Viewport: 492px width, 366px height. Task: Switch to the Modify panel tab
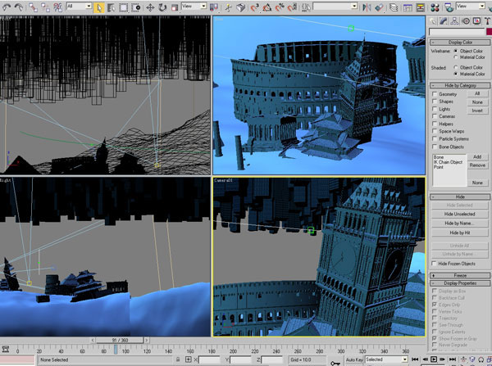(x=444, y=20)
